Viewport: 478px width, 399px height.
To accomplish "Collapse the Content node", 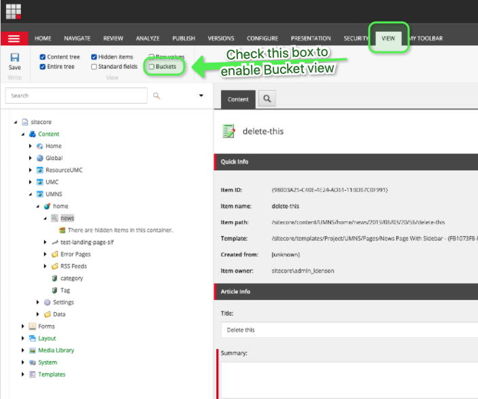I will click(23, 134).
